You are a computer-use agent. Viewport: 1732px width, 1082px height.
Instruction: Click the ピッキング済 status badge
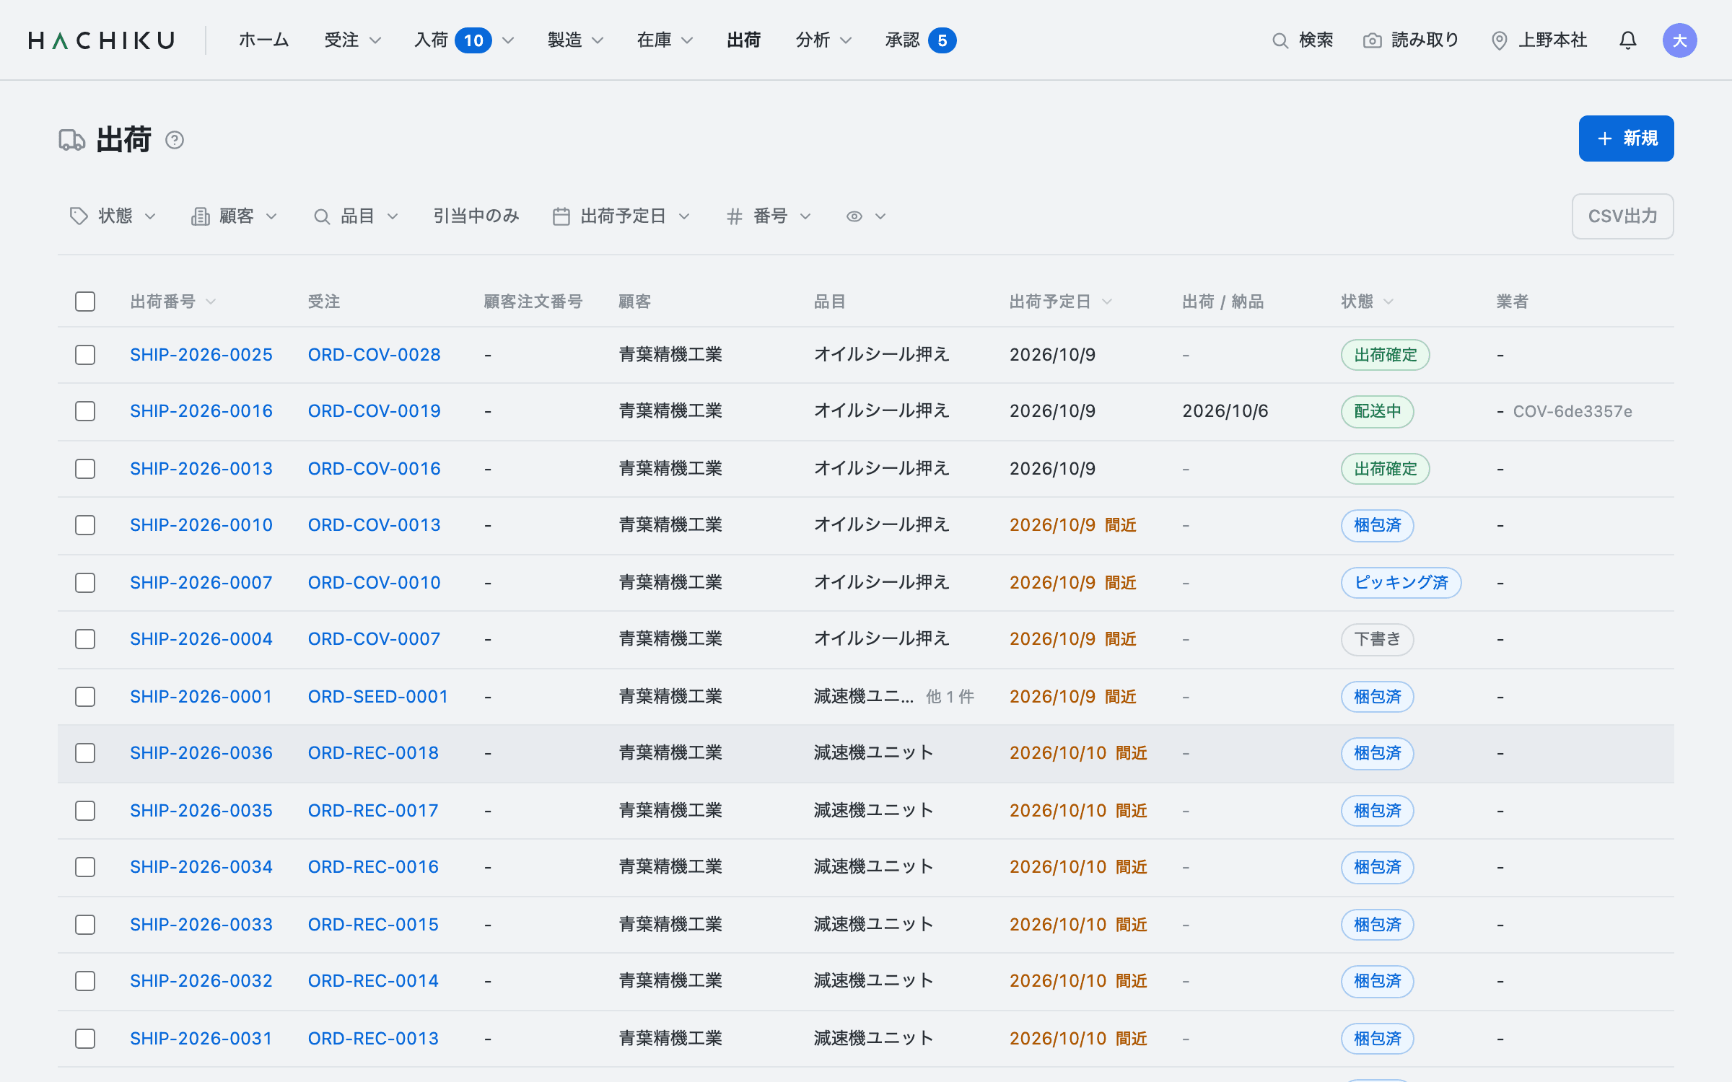[1401, 583]
